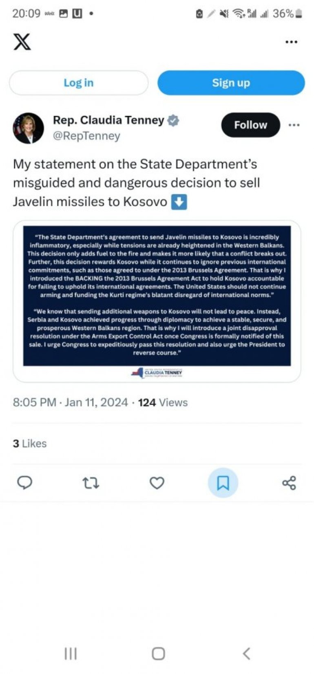Expand the post's more options menu
The height and width of the screenshot is (674, 314).
tap(294, 125)
